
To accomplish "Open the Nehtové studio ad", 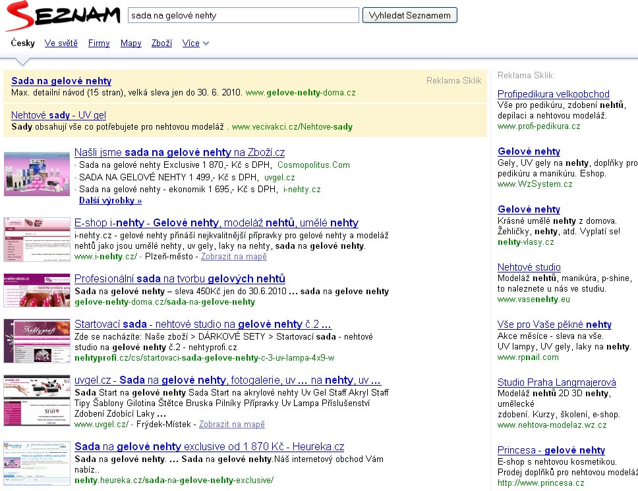I will (529, 267).
